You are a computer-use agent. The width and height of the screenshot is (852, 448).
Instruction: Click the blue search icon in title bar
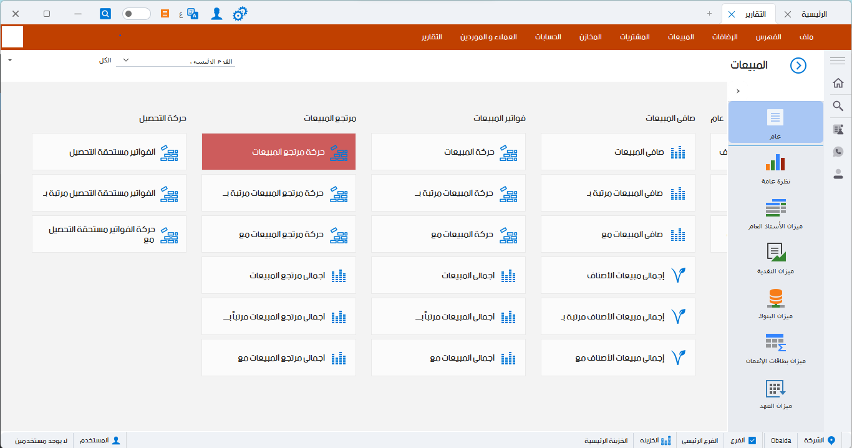coord(105,14)
